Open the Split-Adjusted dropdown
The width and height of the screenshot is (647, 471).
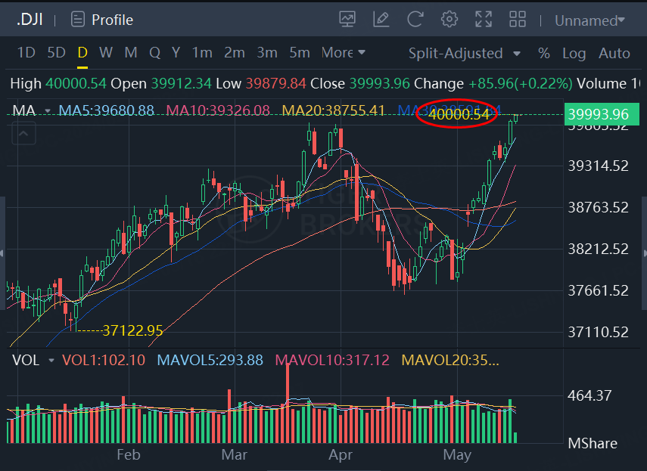465,53
